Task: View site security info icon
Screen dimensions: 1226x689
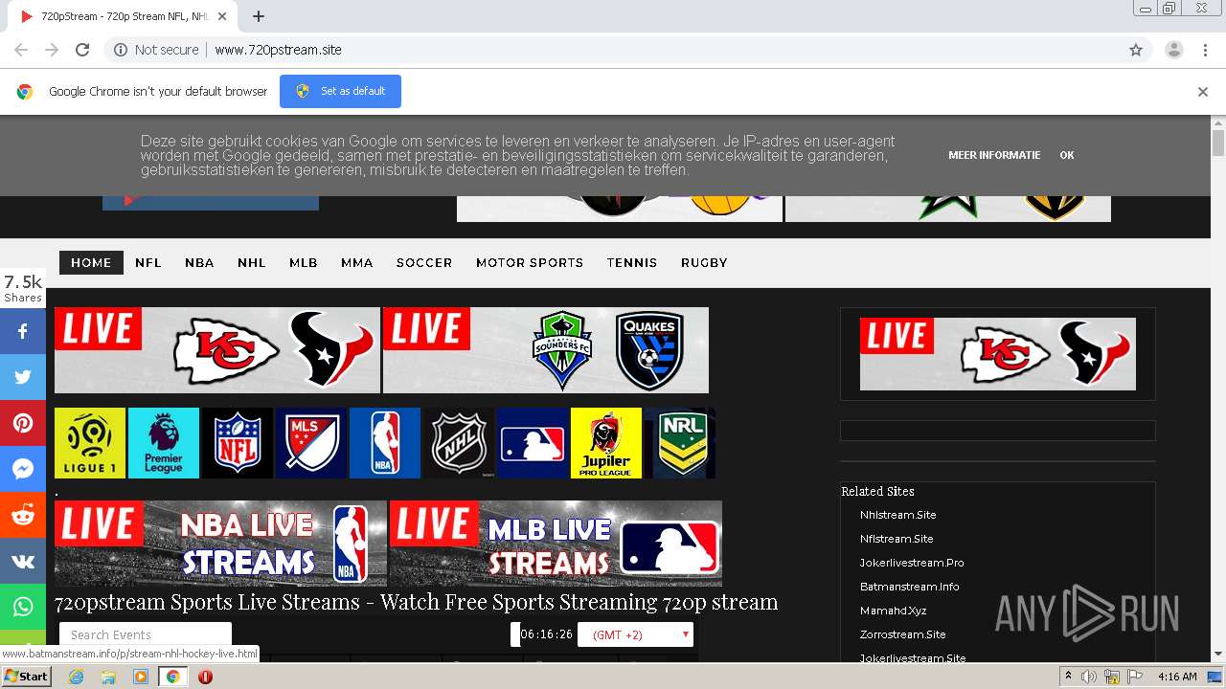Action: coord(121,50)
